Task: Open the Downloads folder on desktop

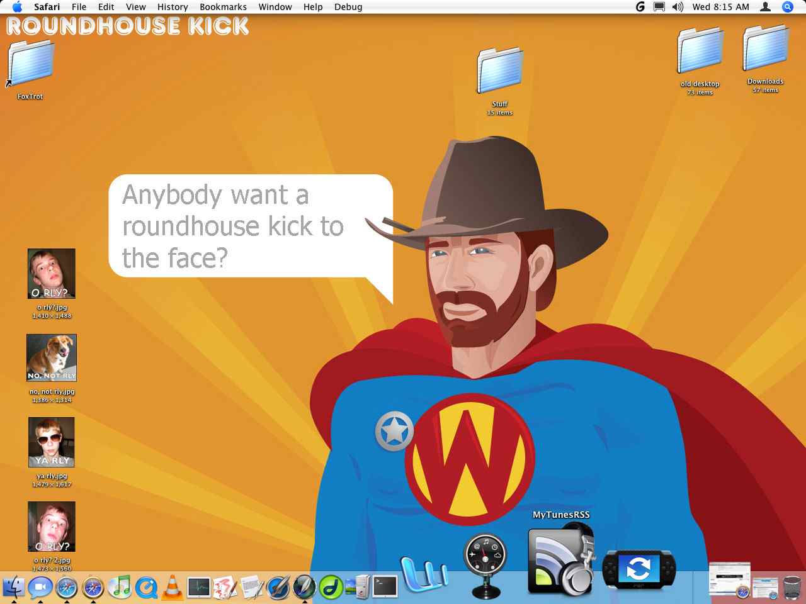Action: (766, 48)
